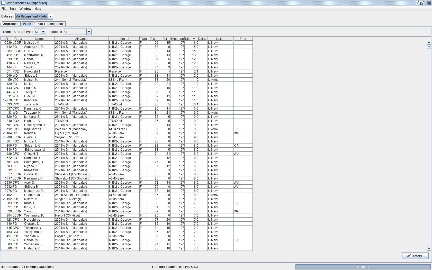Sort by the Fate column header

243,39
